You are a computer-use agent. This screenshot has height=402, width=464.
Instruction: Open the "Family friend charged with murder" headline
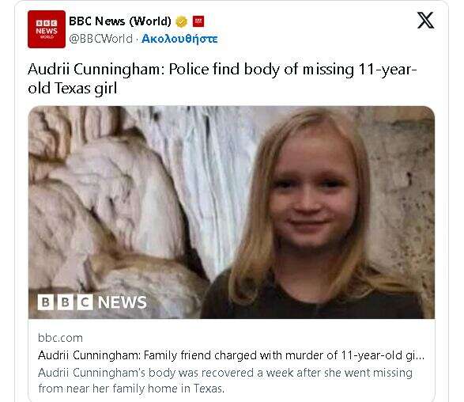coord(231,355)
